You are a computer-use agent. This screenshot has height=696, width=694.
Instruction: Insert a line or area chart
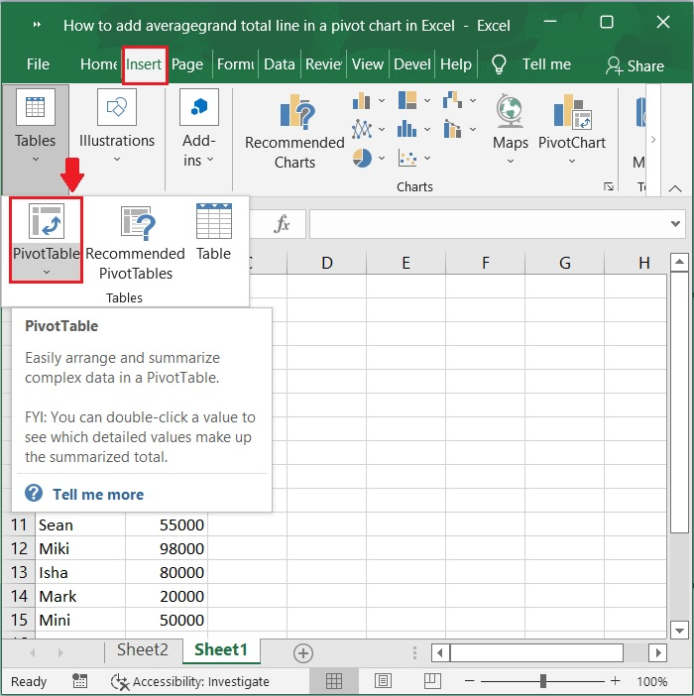click(368, 129)
